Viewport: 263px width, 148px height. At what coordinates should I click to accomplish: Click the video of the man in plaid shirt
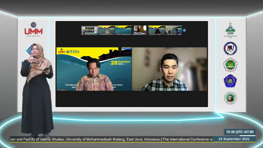pos(170,69)
